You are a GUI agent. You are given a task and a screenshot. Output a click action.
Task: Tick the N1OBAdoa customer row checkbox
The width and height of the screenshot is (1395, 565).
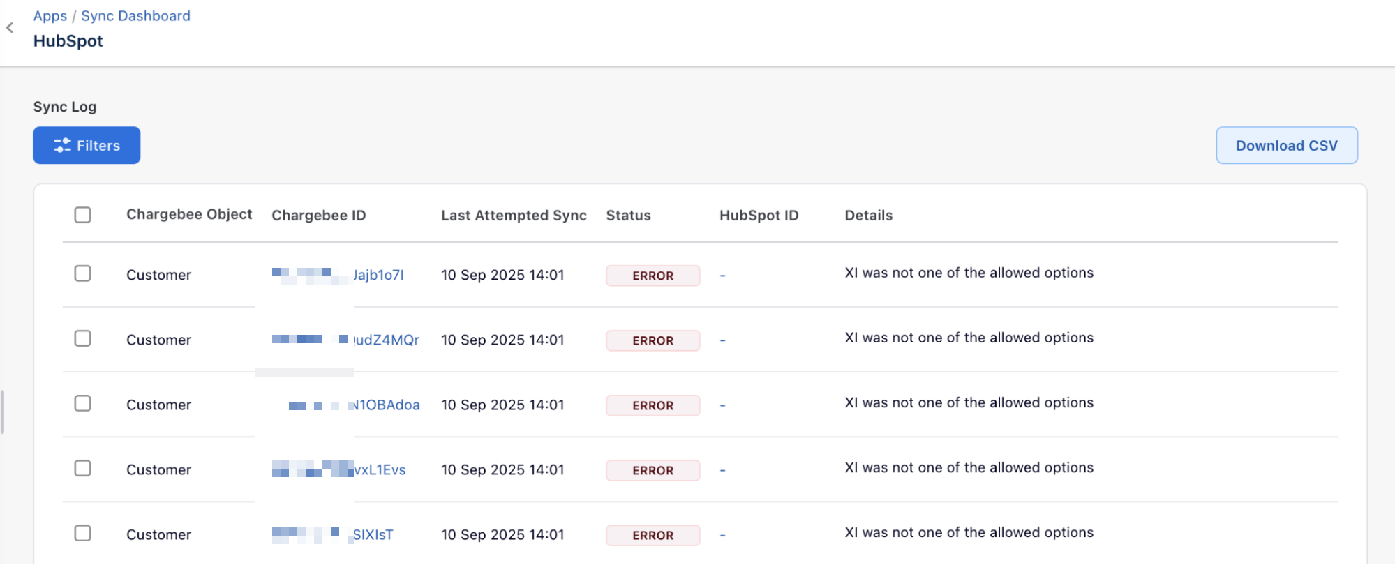coord(83,403)
